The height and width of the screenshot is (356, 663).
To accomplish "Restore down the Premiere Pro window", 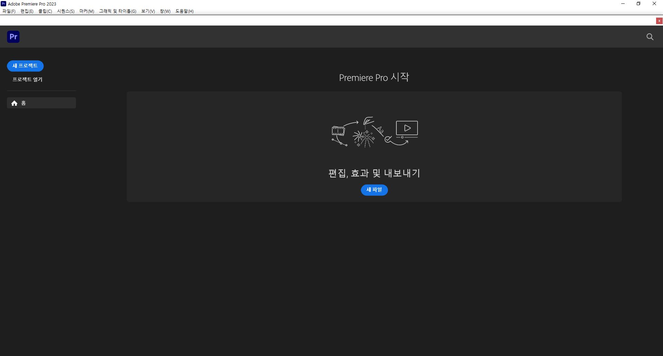I will pyautogui.click(x=638, y=4).
